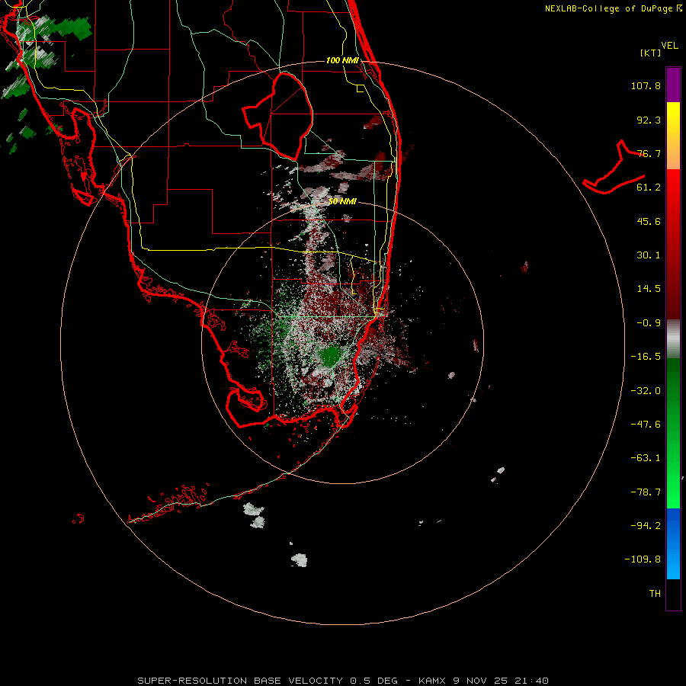Pick the black TH segment of color bar

[673, 594]
